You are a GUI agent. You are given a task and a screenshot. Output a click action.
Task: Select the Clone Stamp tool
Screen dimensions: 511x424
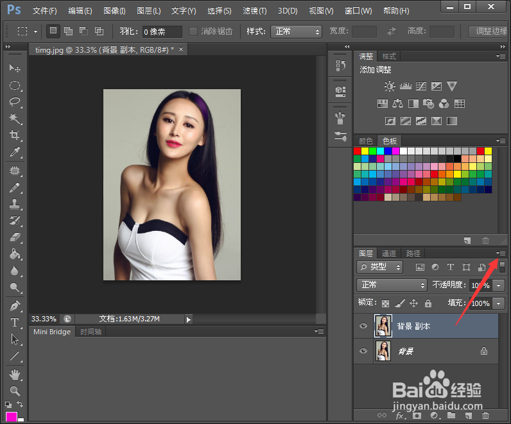click(15, 204)
